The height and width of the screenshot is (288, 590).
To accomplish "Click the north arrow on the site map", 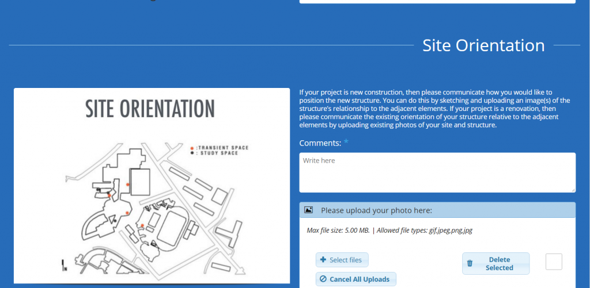I will pos(63,266).
